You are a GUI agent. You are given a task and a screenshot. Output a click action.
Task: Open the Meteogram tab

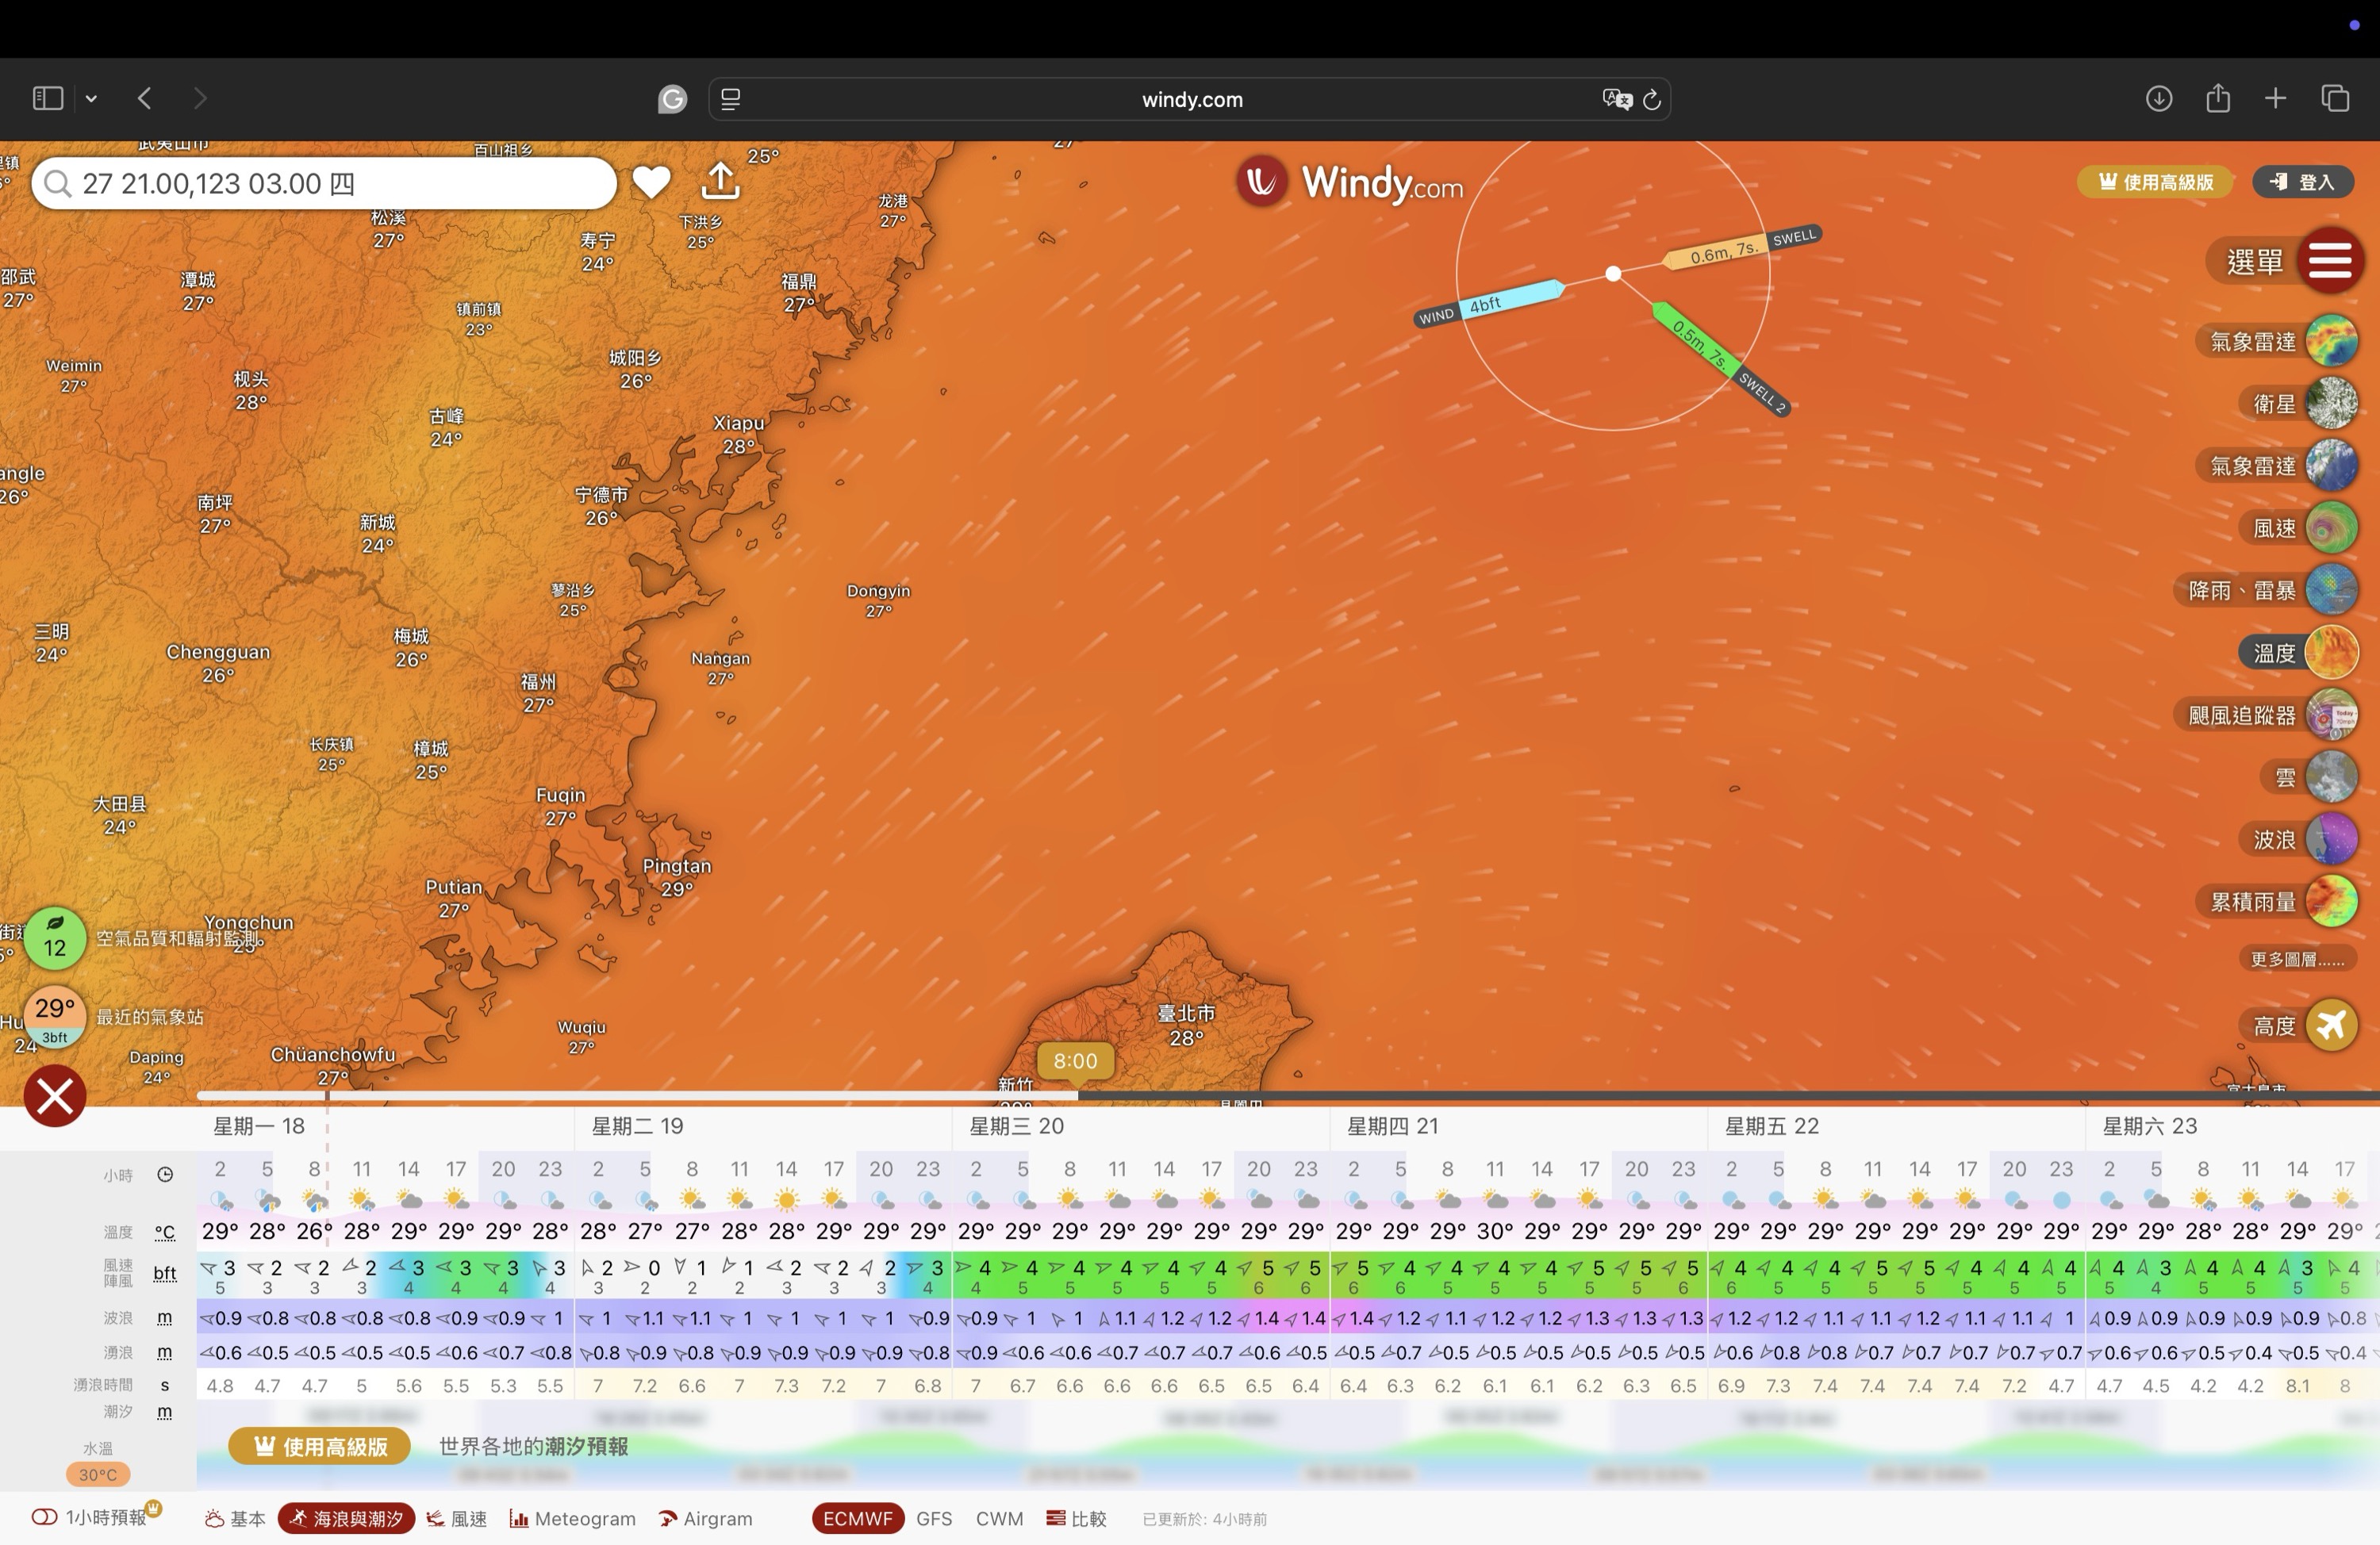(573, 1518)
